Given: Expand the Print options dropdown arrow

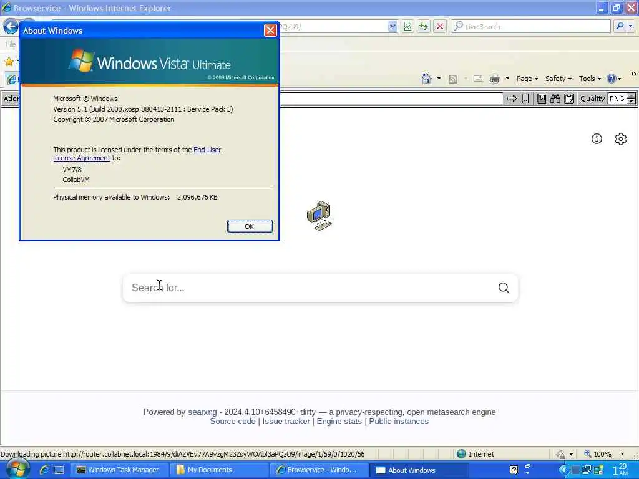Looking at the screenshot, I should [507, 79].
